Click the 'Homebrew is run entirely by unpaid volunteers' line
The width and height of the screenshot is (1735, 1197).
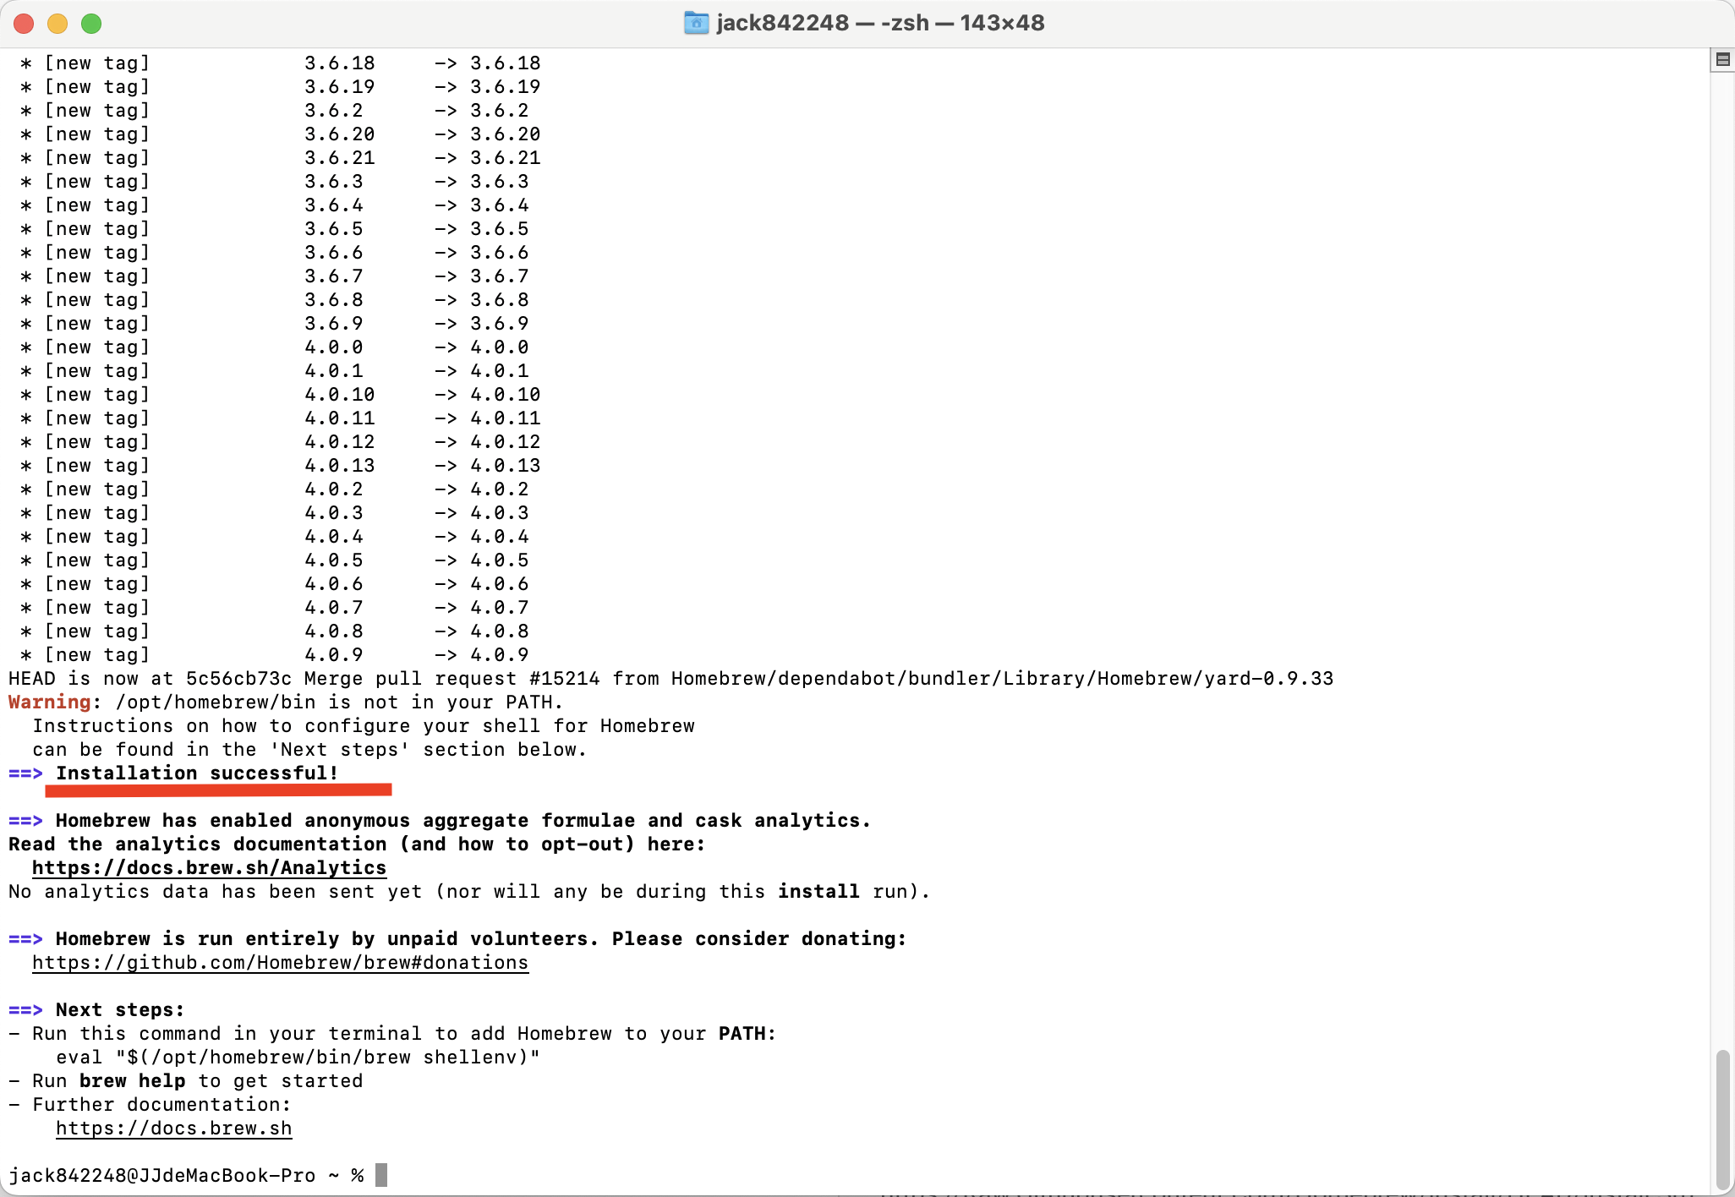[457, 939]
